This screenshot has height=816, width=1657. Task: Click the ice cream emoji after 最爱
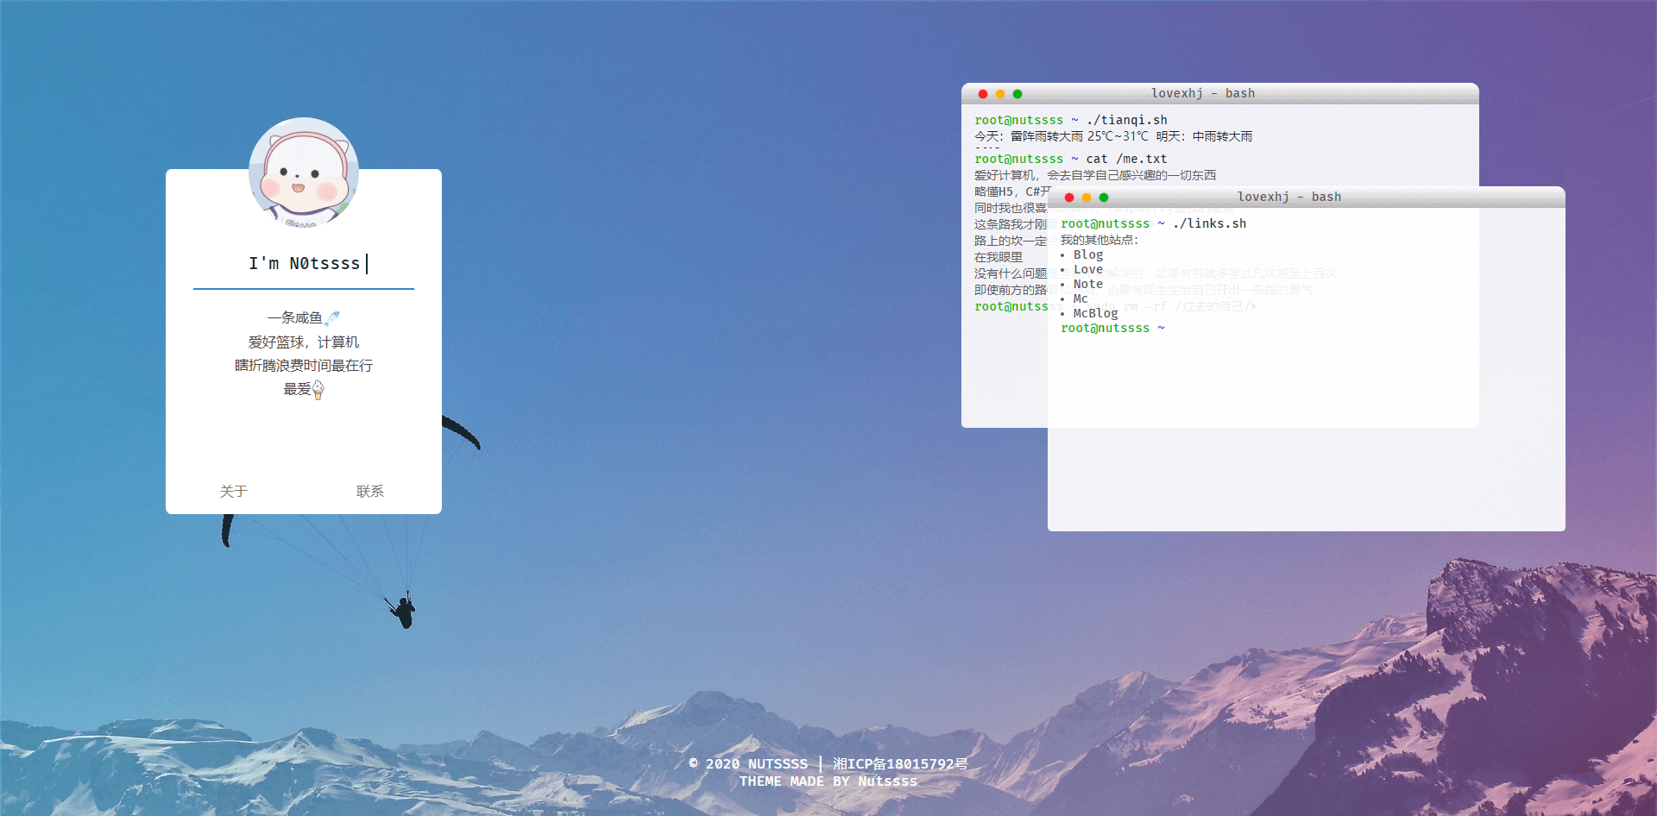(318, 390)
